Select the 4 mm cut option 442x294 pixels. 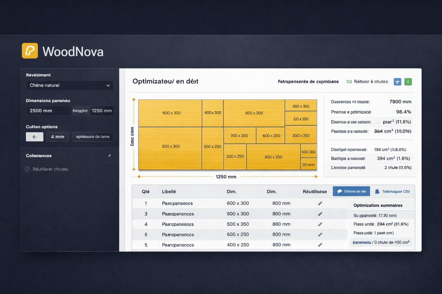(x=57, y=137)
